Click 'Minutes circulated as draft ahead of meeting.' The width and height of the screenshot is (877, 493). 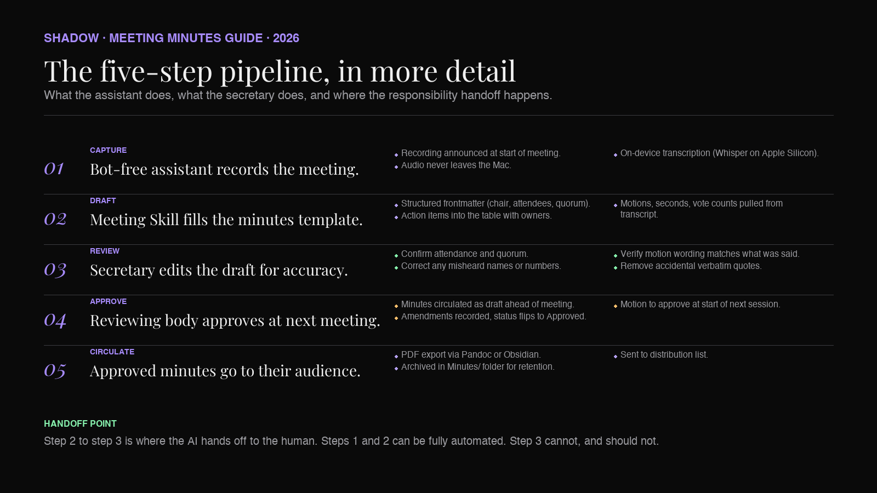[x=487, y=305]
